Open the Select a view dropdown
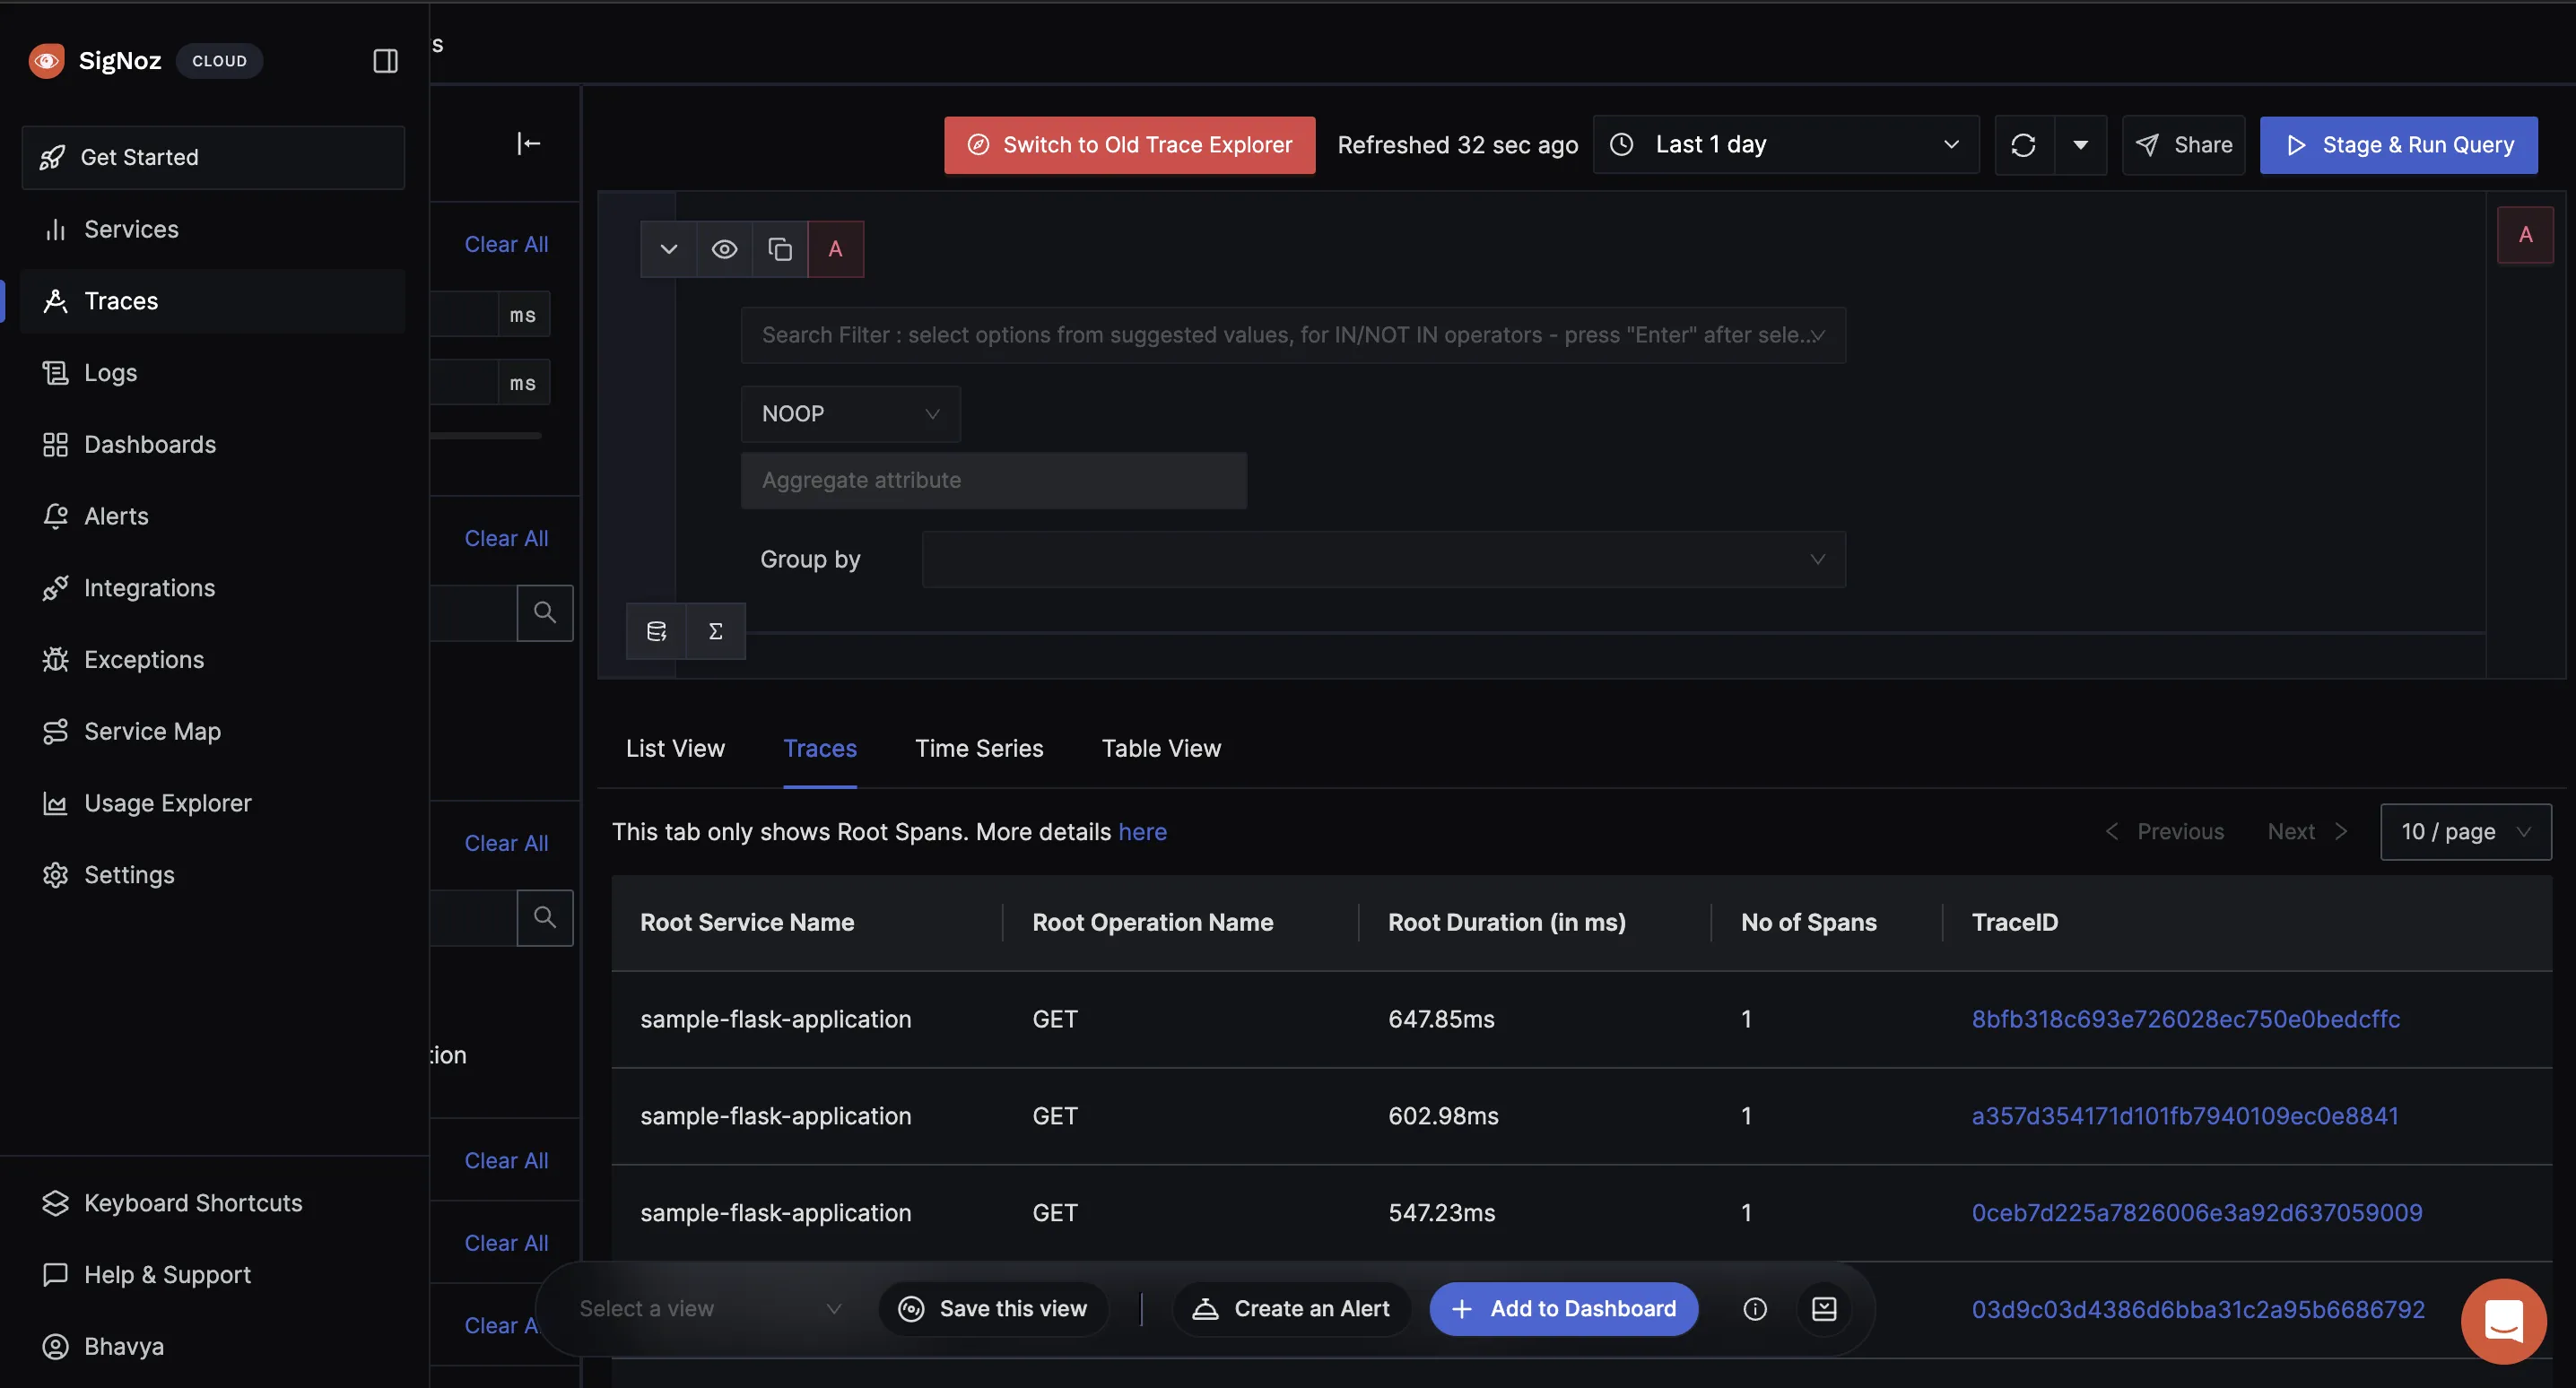This screenshot has height=1388, width=2576. [710, 1309]
